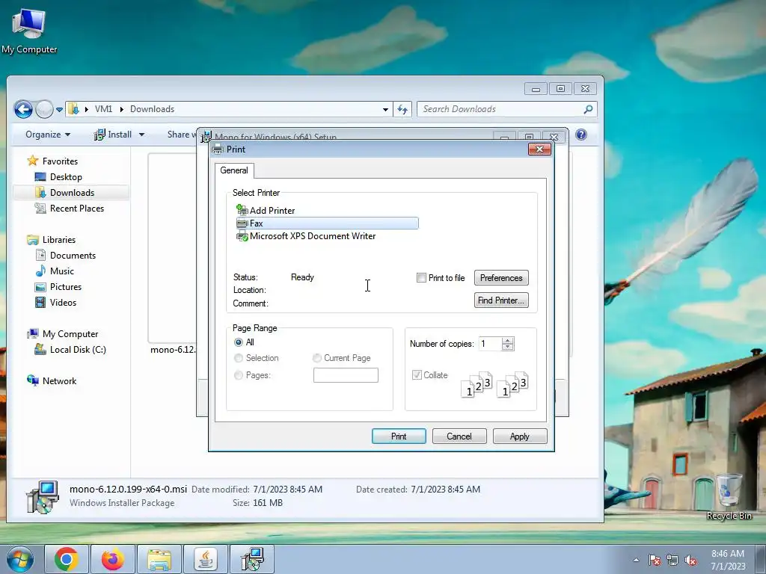This screenshot has height=574, width=766.
Task: Select the Current Page radio
Action: (316, 358)
